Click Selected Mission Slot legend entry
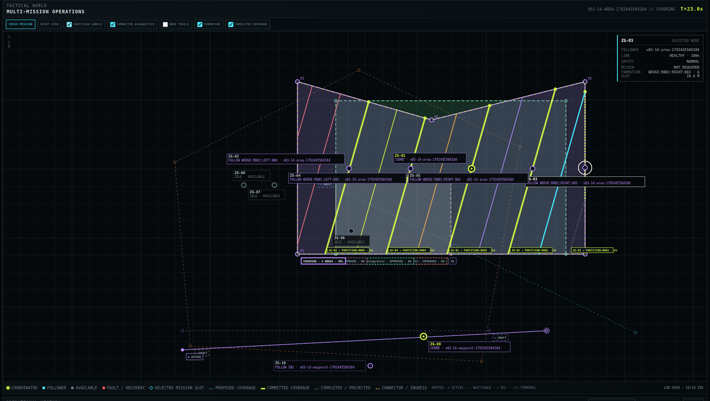This screenshot has height=401, width=710. pos(177,388)
